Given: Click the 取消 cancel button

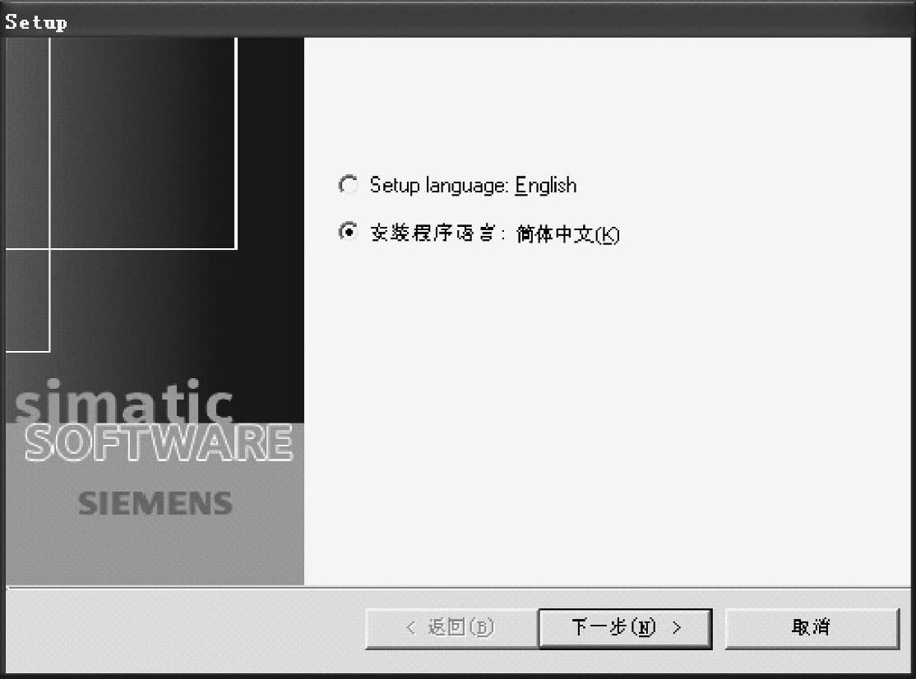Looking at the screenshot, I should pyautogui.click(x=812, y=628).
